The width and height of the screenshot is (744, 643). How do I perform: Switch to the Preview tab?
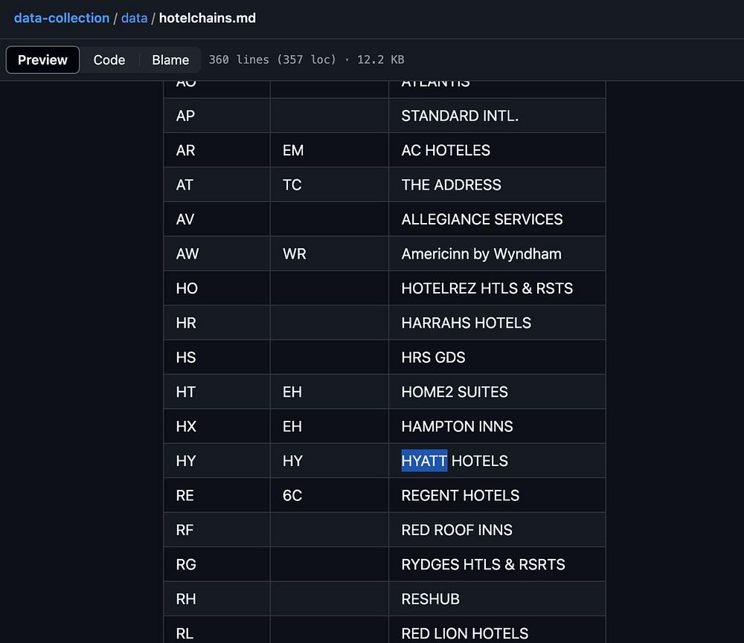pyautogui.click(x=42, y=59)
